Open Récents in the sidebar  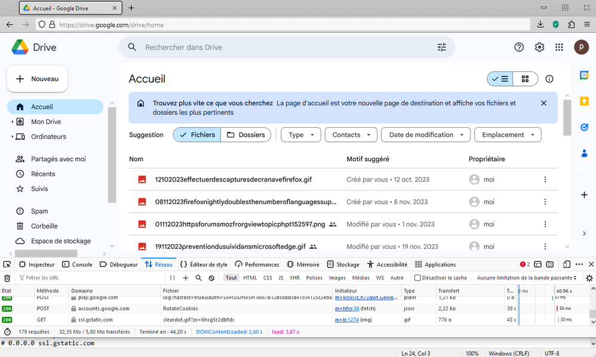point(43,174)
